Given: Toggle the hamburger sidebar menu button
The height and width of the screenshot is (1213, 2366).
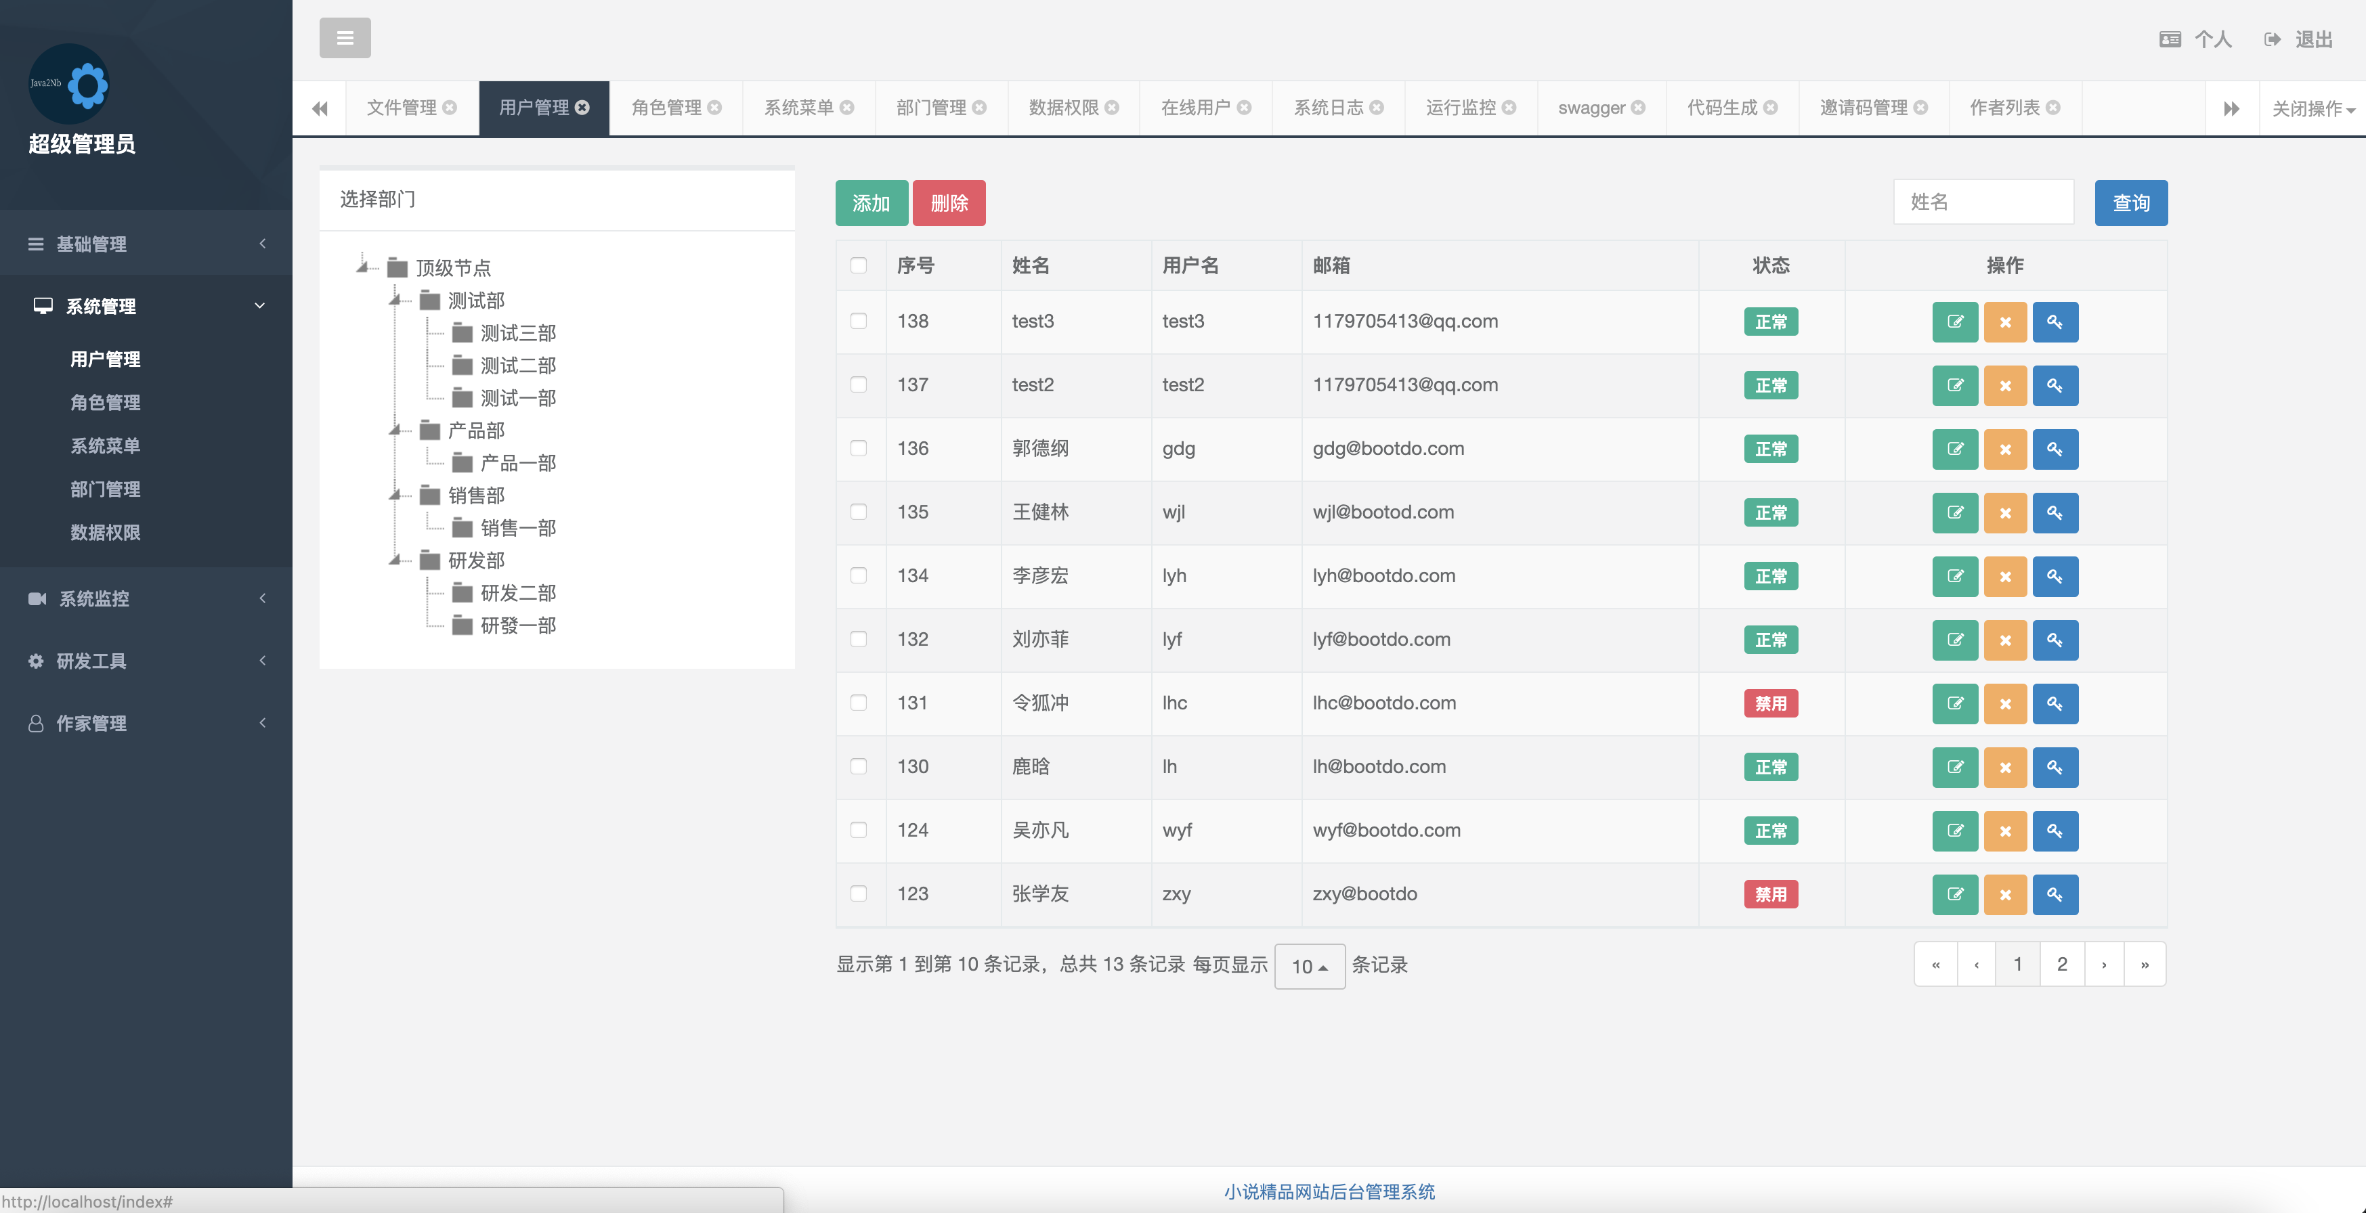Looking at the screenshot, I should point(345,38).
